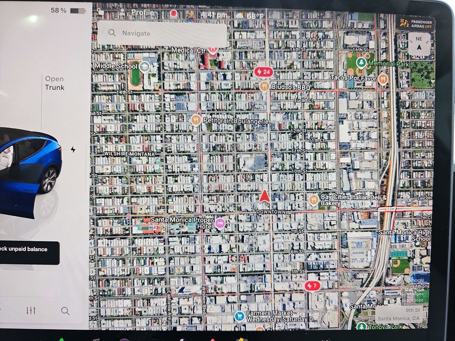Tap the Farmers Market shopping cart pin

239,316
